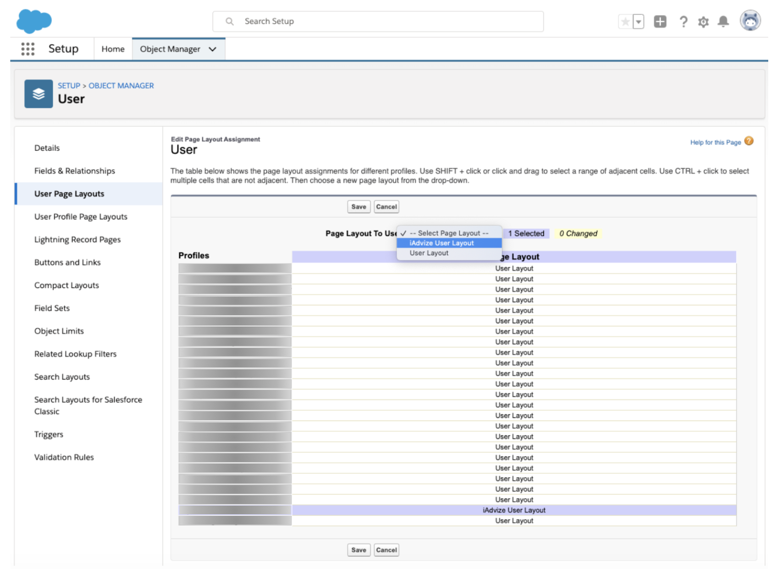Image resolution: width=779 pixels, height=569 pixels.
Task: Open Search Layouts sidebar item
Action: (62, 377)
